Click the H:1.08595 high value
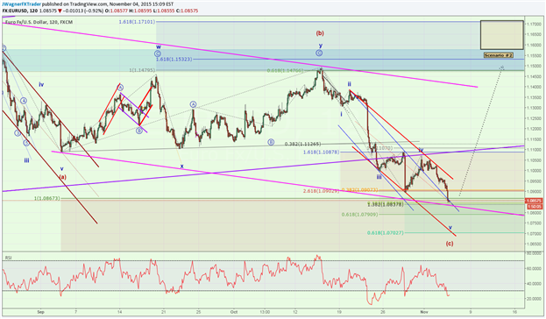The height and width of the screenshot is (319, 546). pyautogui.click(x=140, y=11)
